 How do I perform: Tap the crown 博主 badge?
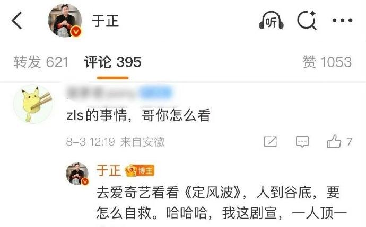140,171
